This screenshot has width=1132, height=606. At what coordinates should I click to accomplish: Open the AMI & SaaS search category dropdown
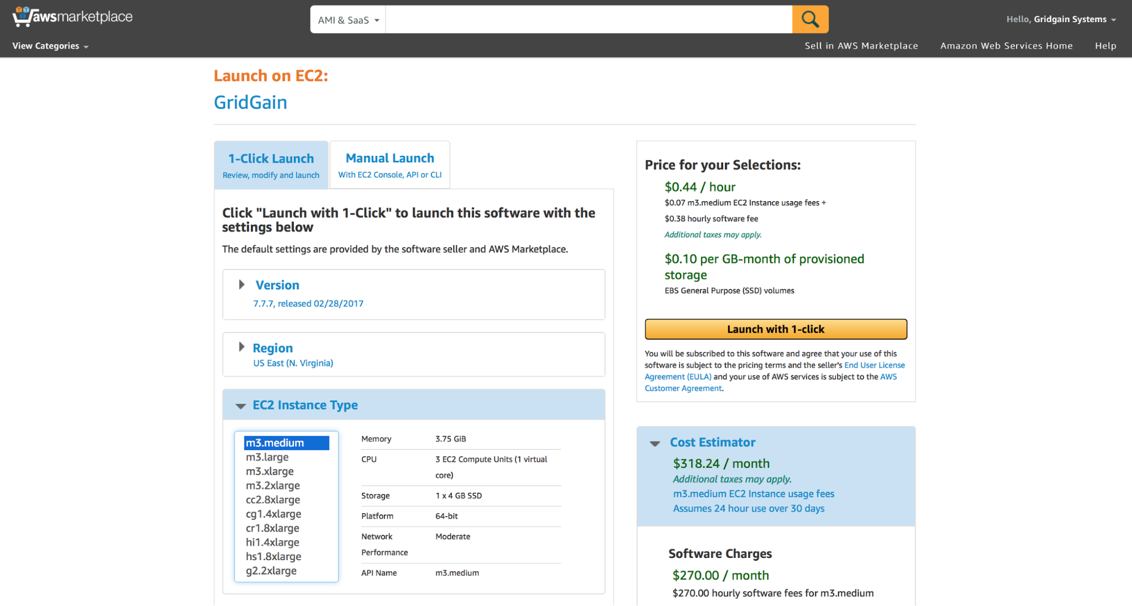(x=348, y=20)
